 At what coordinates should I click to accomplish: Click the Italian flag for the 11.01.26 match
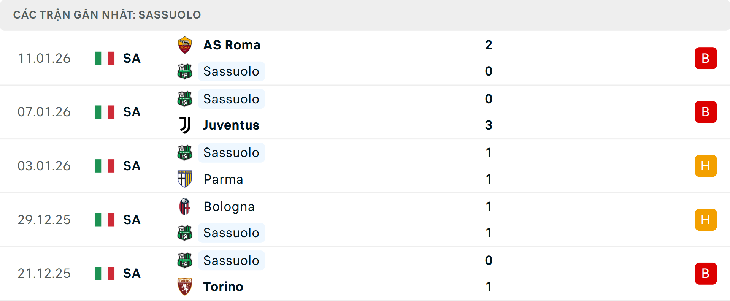(x=104, y=58)
